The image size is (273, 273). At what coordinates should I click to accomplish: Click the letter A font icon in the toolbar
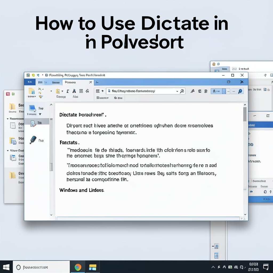tap(74, 91)
